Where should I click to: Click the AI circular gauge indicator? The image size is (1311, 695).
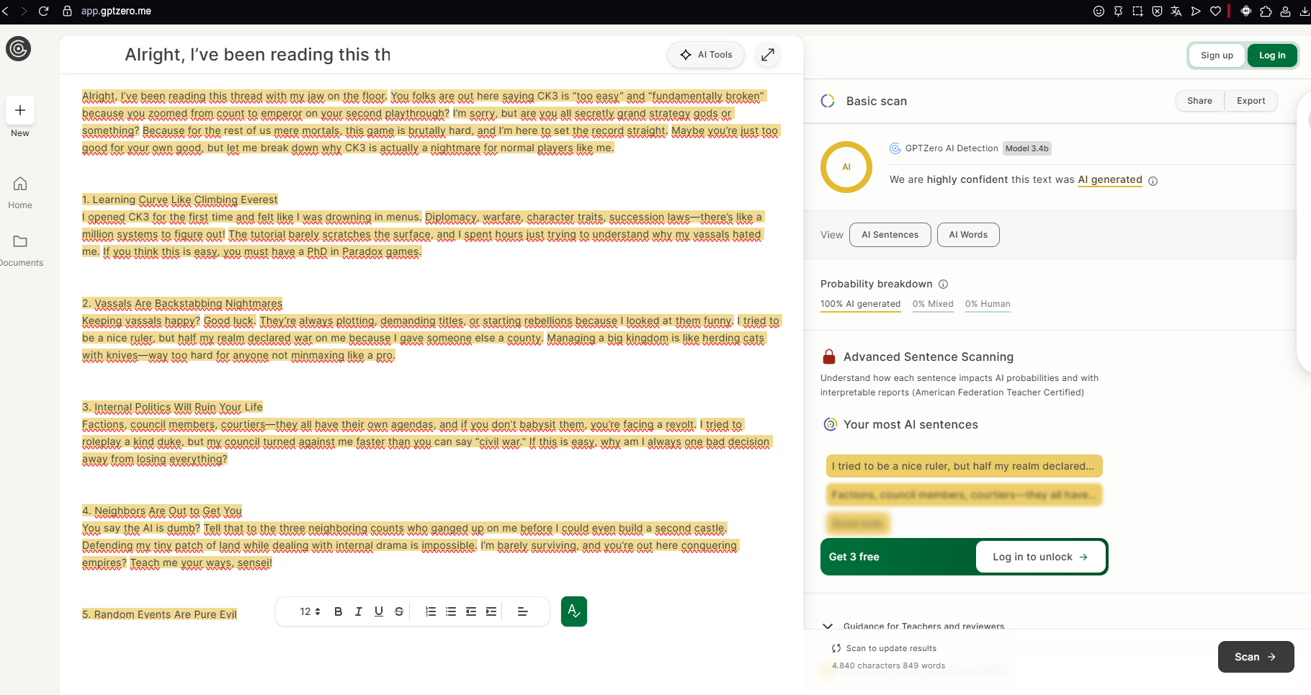846,167
